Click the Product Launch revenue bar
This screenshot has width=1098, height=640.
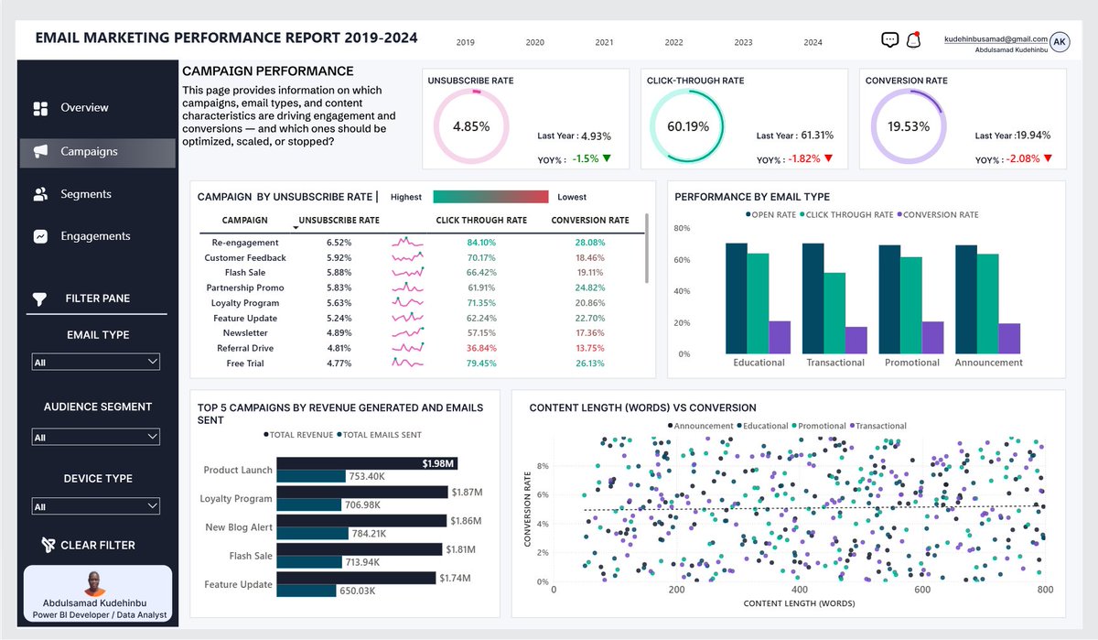[367, 463]
